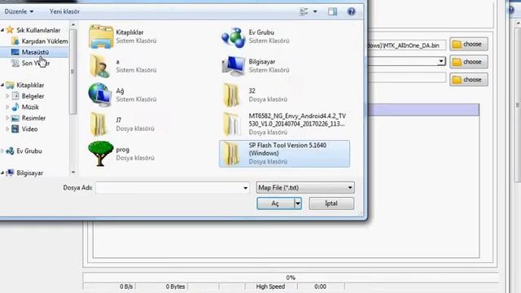The image size is (521, 293).
Task: Click İptal to cancel dialog
Action: pos(331,203)
